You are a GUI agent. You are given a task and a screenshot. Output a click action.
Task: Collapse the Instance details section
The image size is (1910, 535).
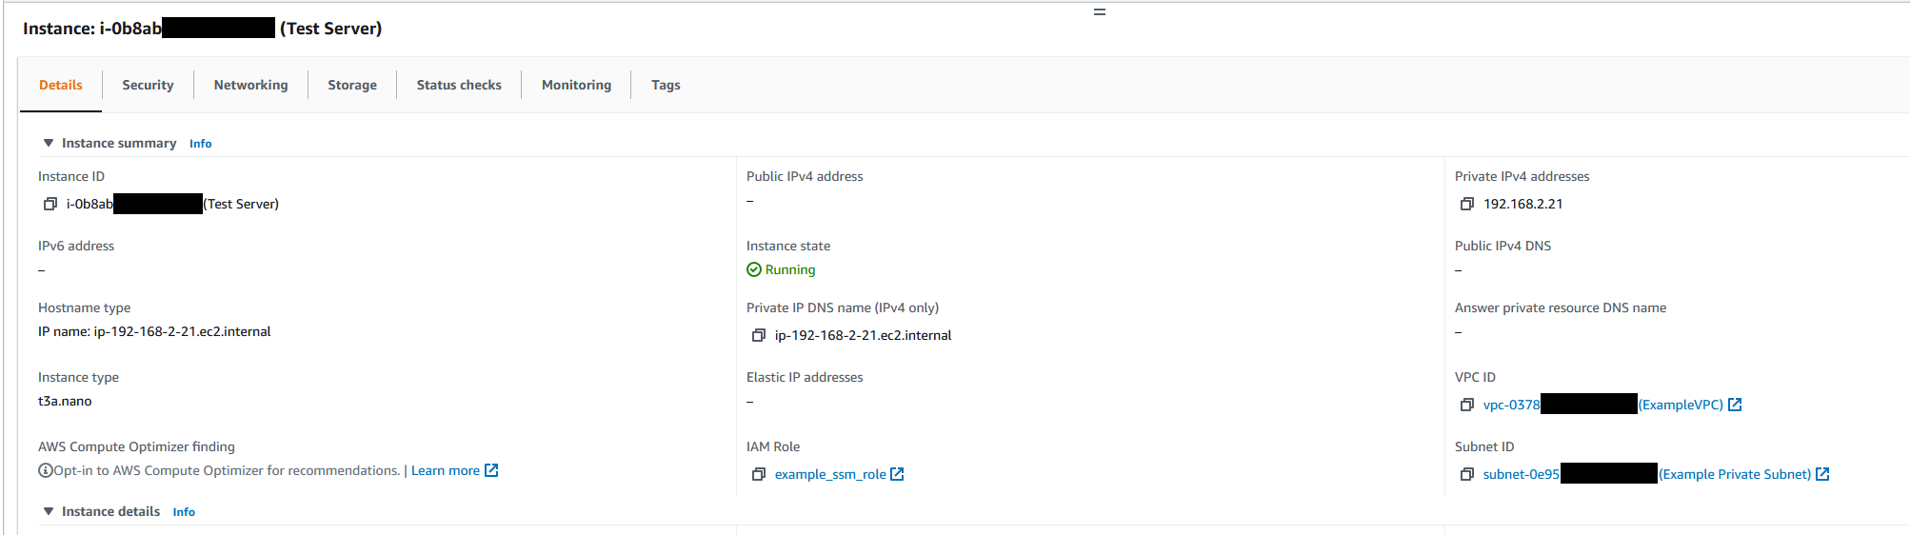(49, 511)
